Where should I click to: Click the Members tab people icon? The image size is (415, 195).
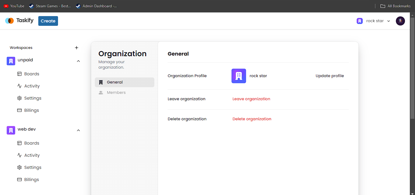pyautogui.click(x=101, y=93)
